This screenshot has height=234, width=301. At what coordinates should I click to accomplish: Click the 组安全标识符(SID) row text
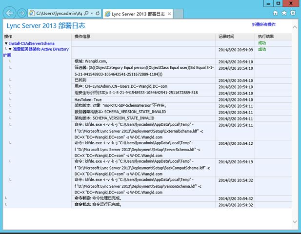click(136, 93)
